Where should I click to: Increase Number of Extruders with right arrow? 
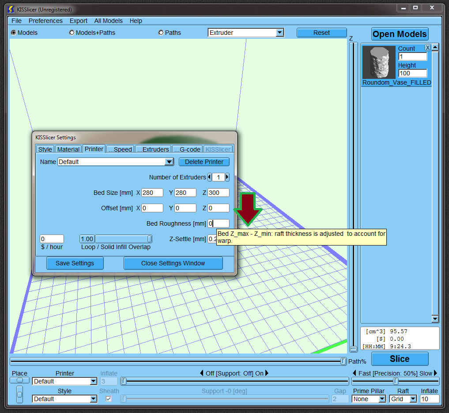click(x=227, y=177)
